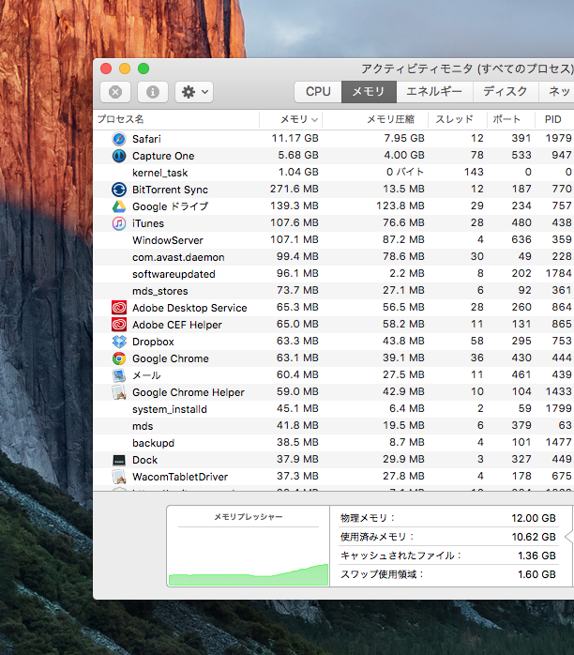Screen dimensions: 574x655
Task: Sort by the スレッド column header
Action: [454, 119]
